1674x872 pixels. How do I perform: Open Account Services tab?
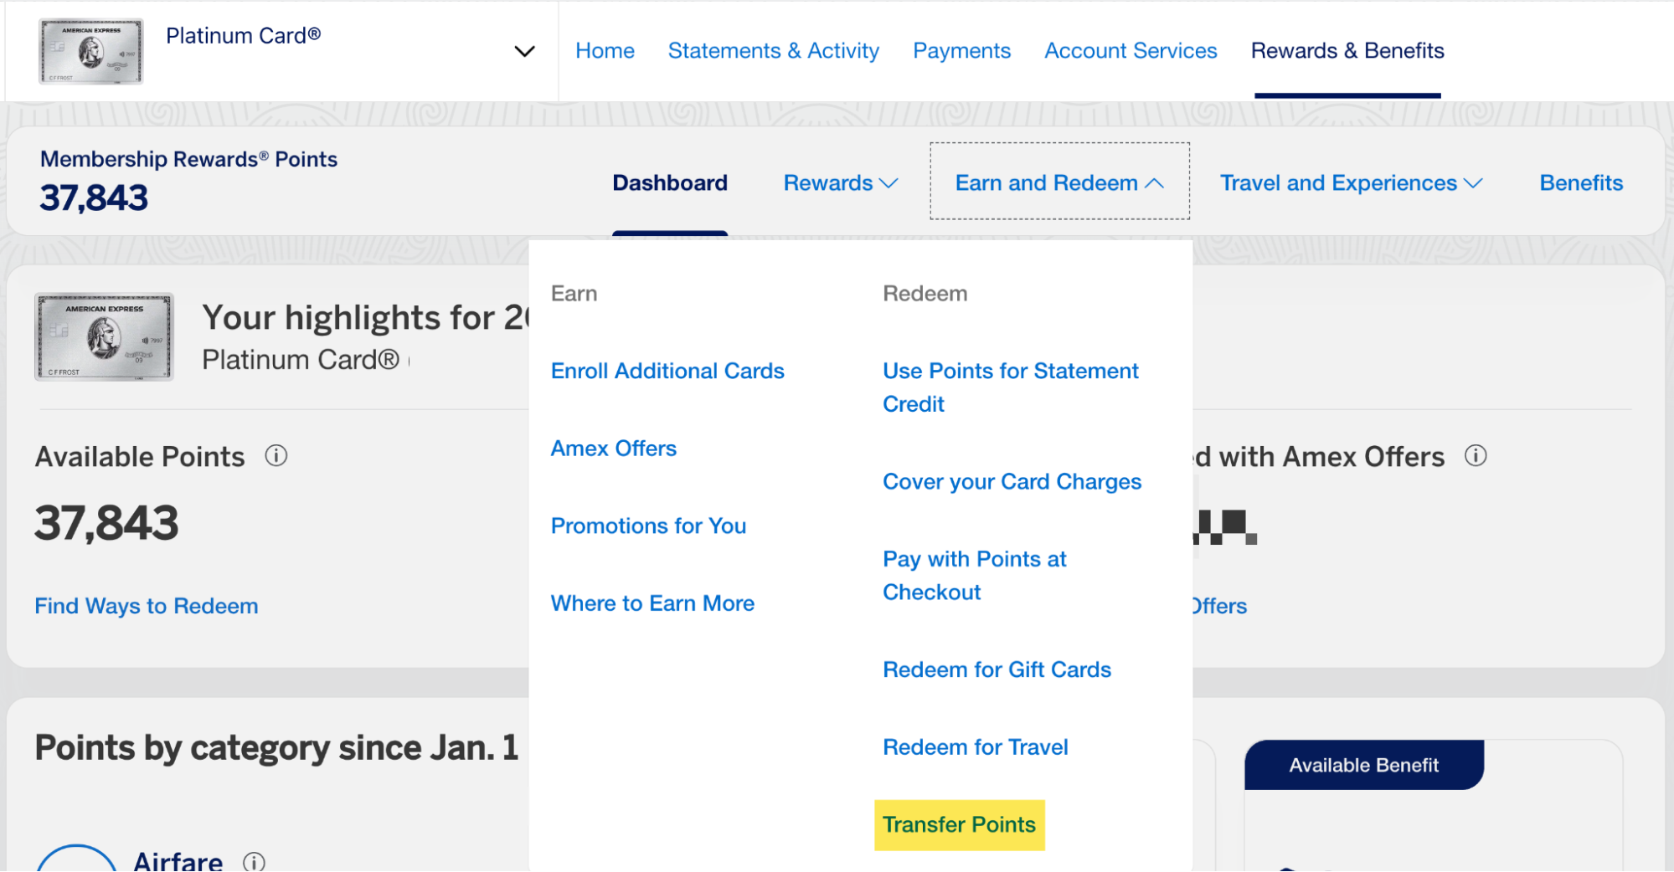(1131, 51)
